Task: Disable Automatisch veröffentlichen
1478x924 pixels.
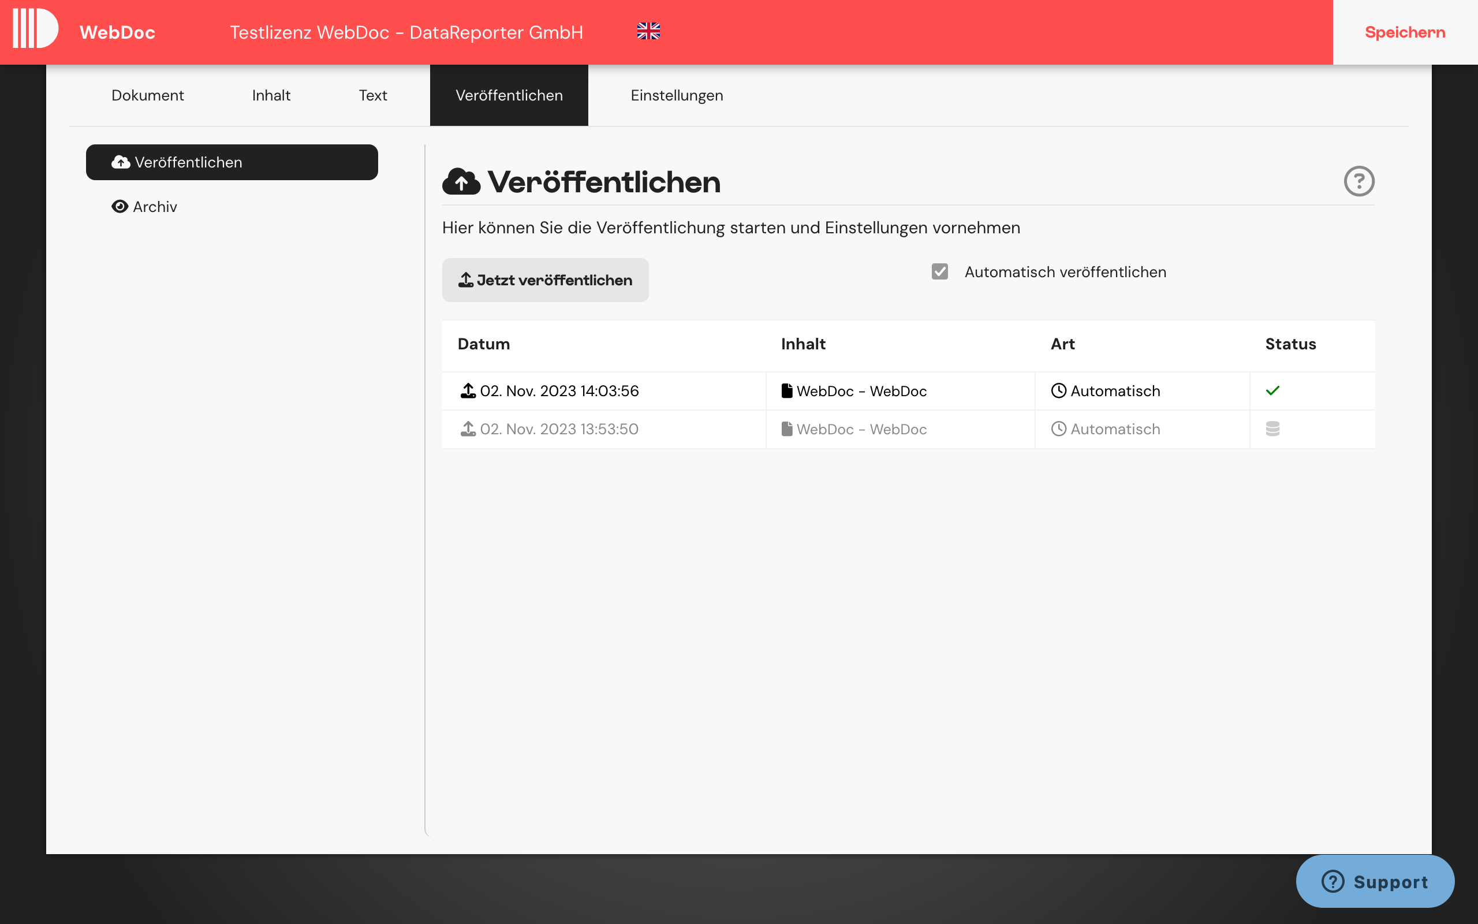Action: pos(939,271)
